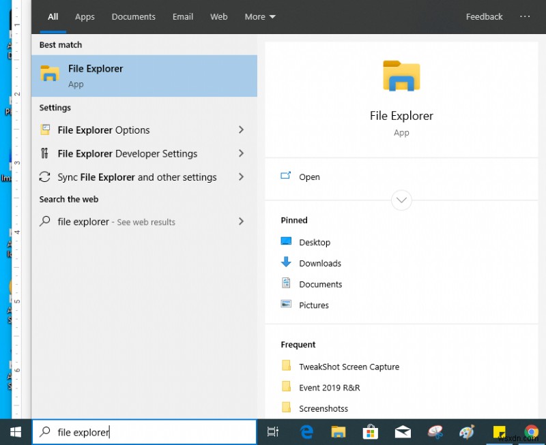This screenshot has width=546, height=445.
Task: Launch Google Chrome from the taskbar
Action: (532, 432)
